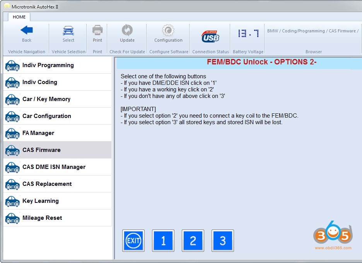This screenshot has height=263, width=362.
Task: Click the USB connection status icon
Action: pos(210,37)
